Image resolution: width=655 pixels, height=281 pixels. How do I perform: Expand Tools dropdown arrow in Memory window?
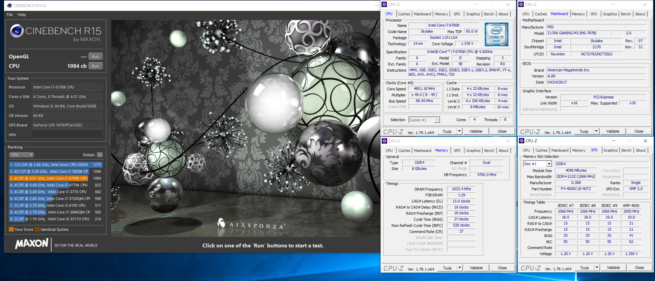click(x=460, y=268)
